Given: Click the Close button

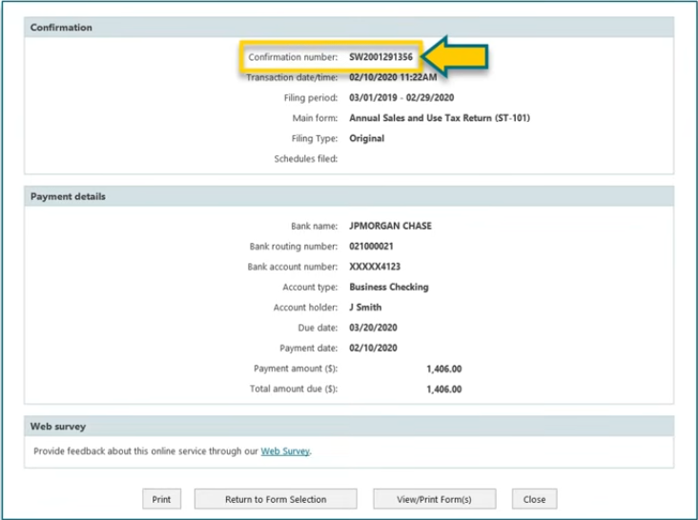Looking at the screenshot, I should [x=534, y=499].
